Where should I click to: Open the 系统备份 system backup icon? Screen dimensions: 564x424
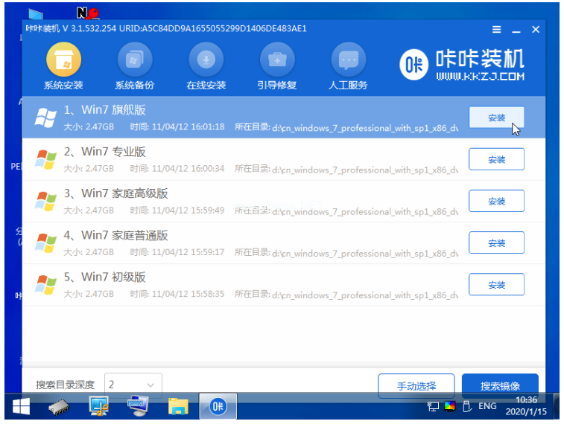(135, 67)
